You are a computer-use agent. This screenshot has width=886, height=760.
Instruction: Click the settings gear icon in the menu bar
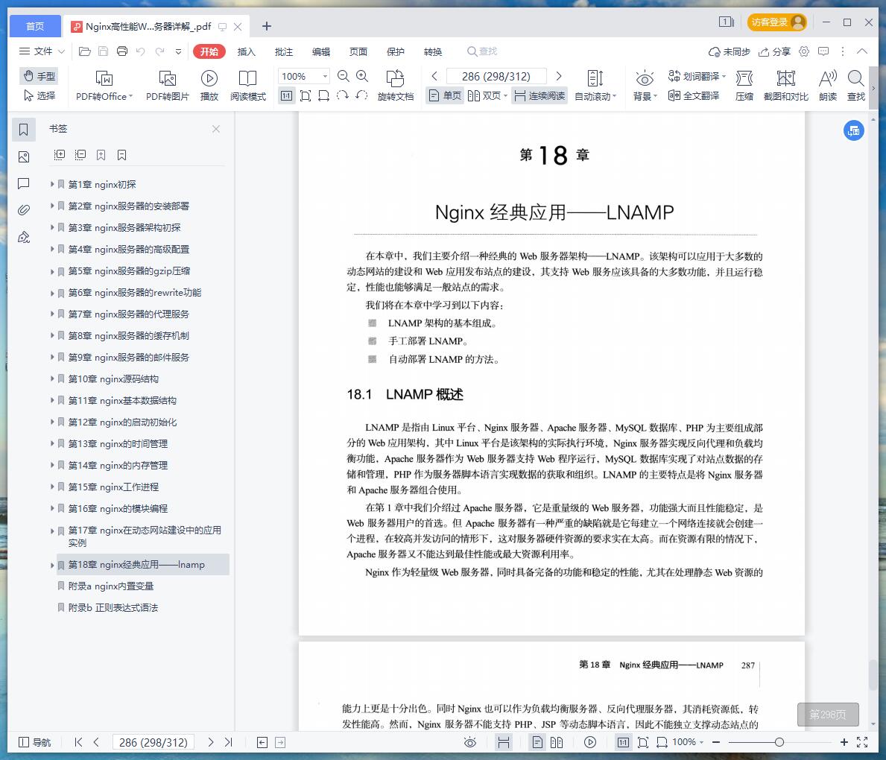(804, 51)
